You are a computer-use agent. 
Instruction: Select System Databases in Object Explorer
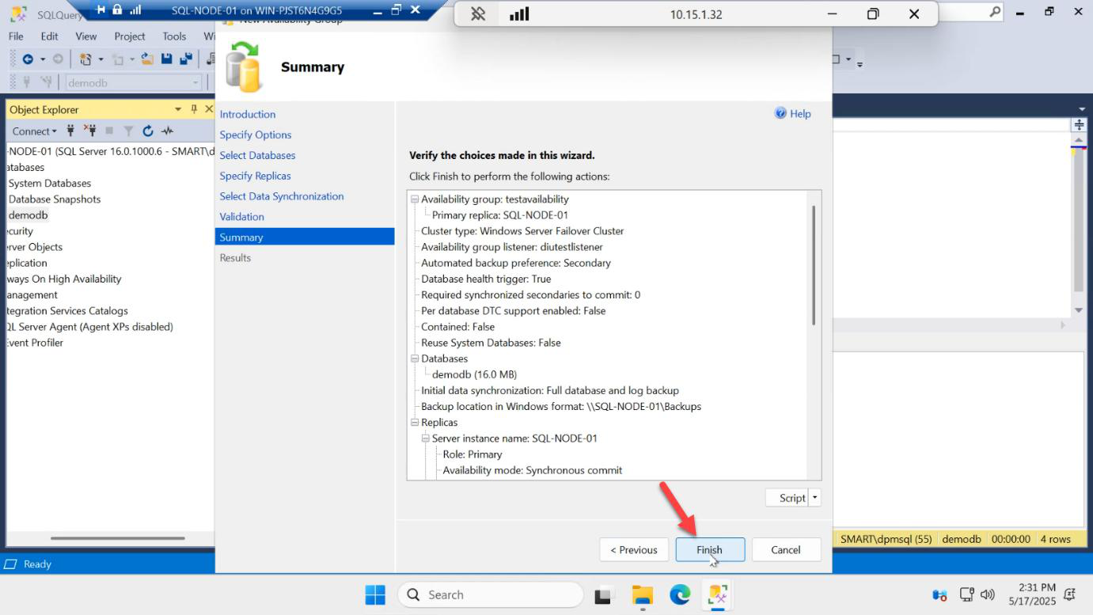[50, 184]
